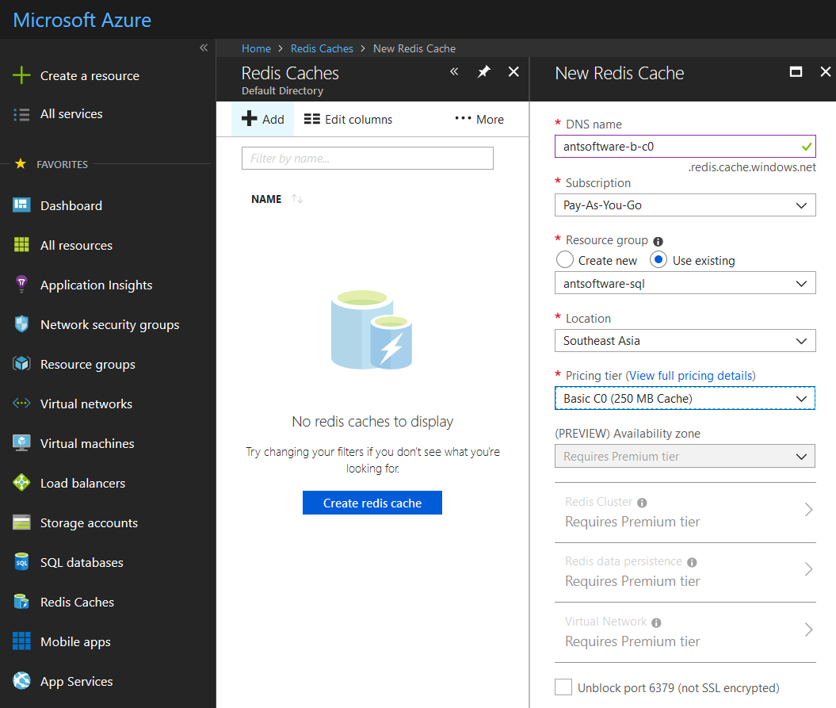Open Virtual machines from favorites
The height and width of the screenshot is (708, 836).
(x=87, y=443)
